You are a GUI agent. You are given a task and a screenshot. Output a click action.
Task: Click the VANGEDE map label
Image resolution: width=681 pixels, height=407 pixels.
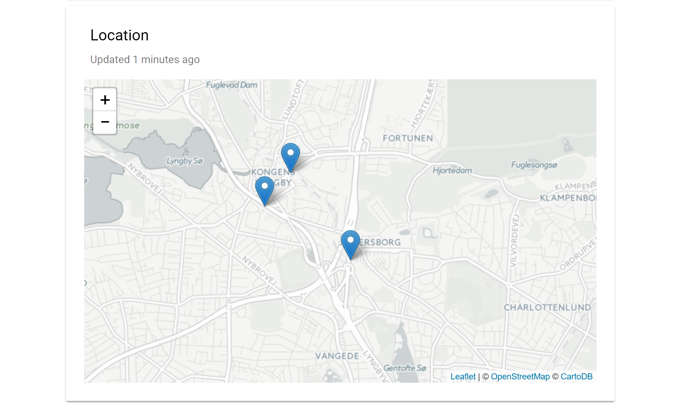pos(337,356)
